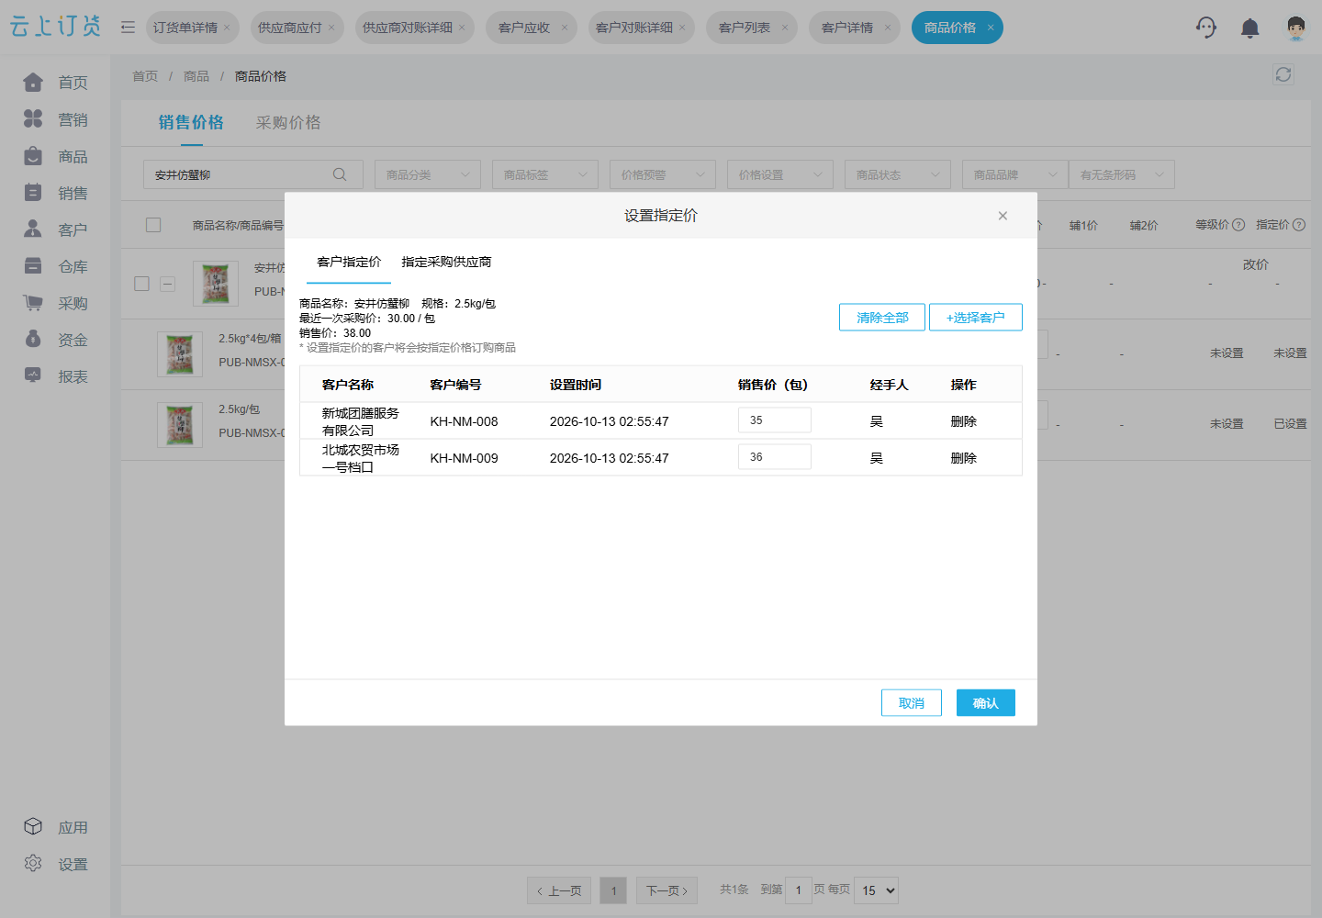The height and width of the screenshot is (918, 1322).
Task: Close the 设置指定价 dialog with X
Action: coord(1003,216)
